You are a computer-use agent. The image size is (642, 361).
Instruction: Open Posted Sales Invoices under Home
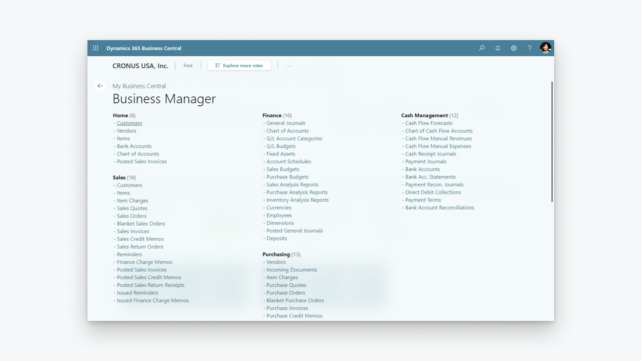pyautogui.click(x=142, y=161)
